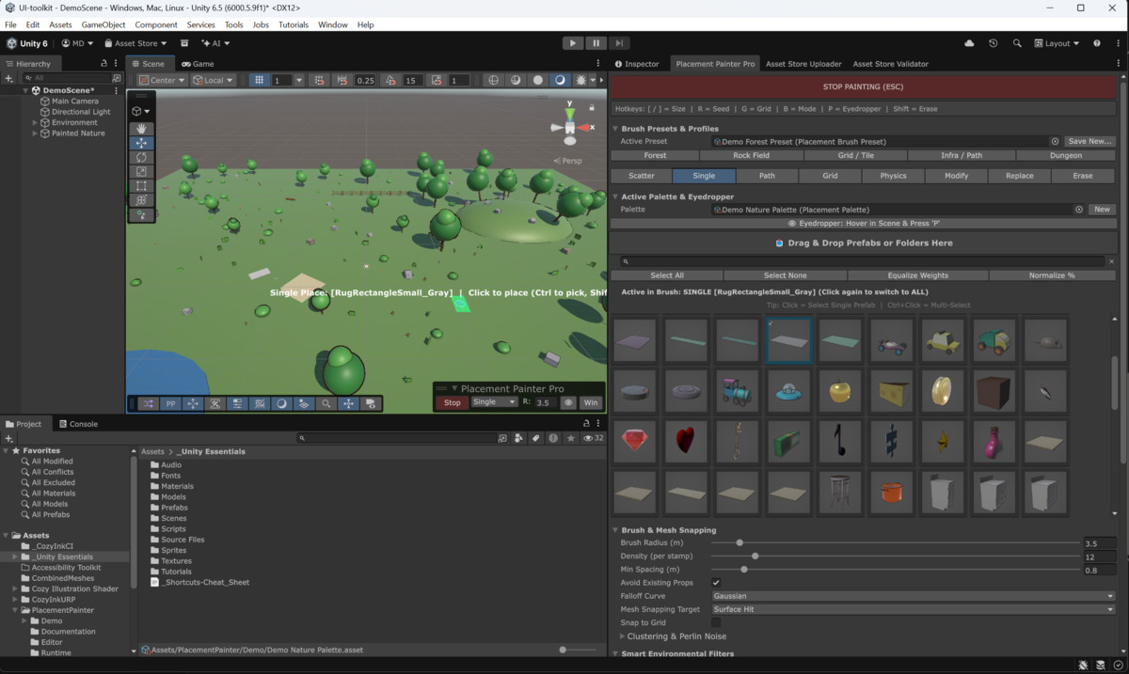
Task: Switch to the Game tab
Action: pos(199,64)
